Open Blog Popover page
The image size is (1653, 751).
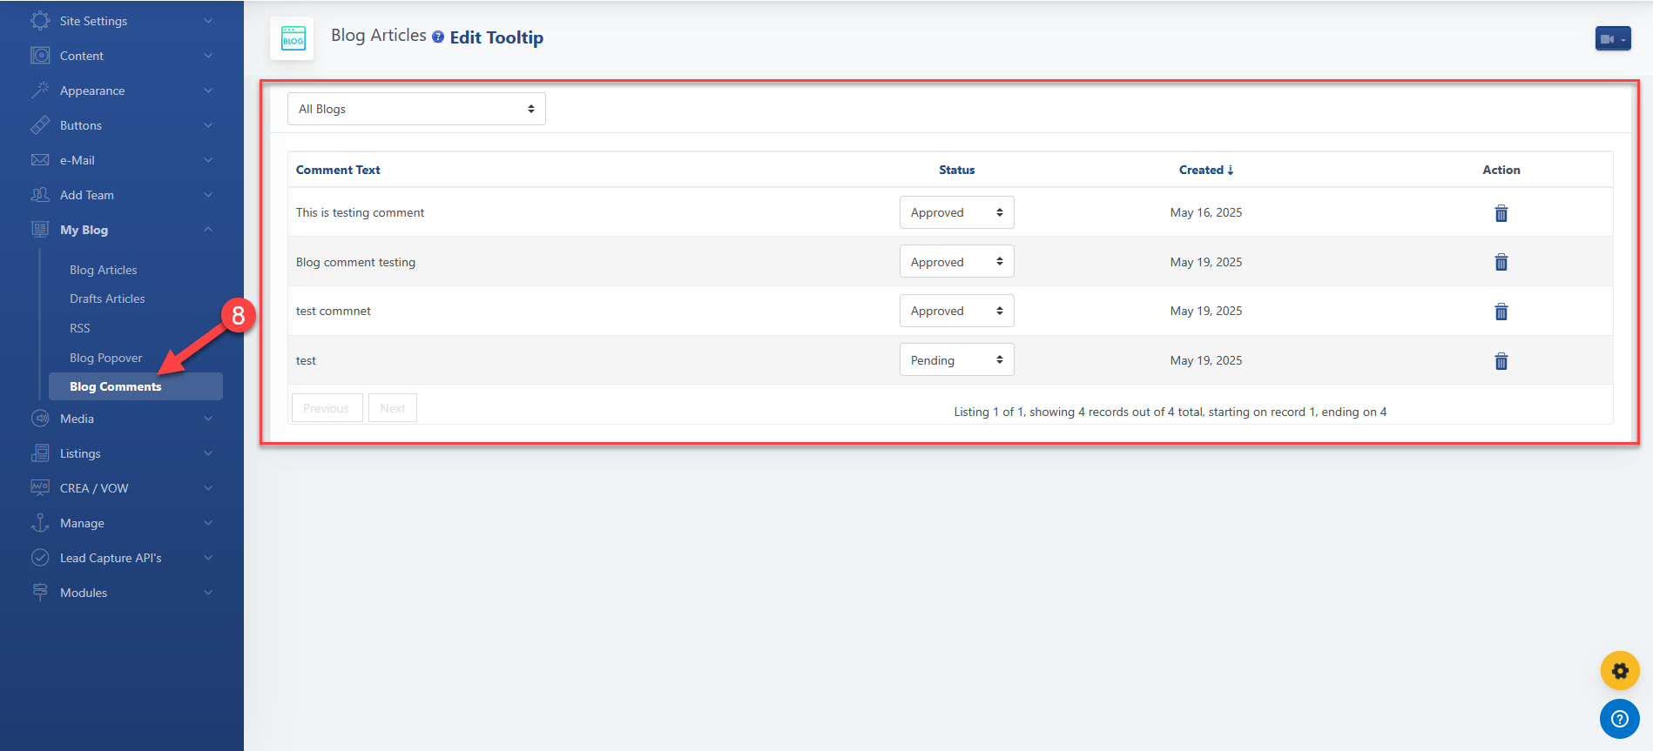(106, 358)
